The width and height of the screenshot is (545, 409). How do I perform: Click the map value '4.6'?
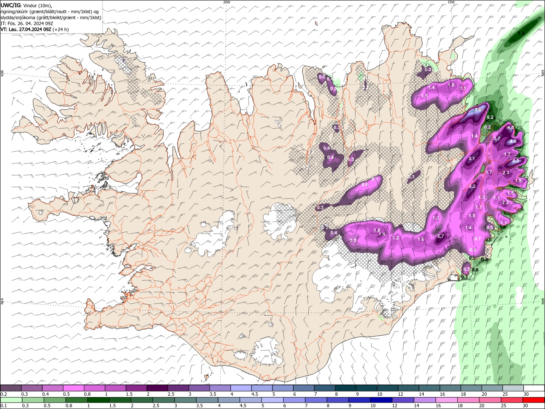point(513,141)
